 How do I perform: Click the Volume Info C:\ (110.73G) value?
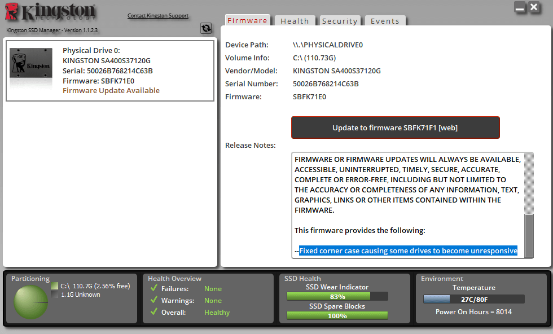pos(314,58)
